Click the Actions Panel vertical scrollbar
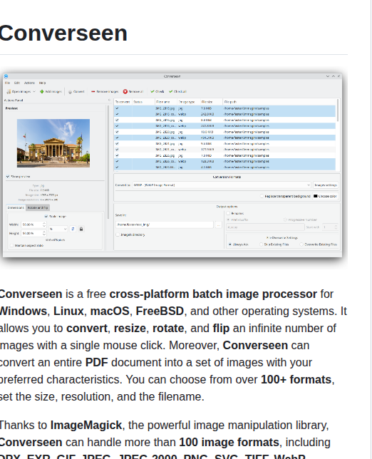The image size is (372, 459). coord(108,161)
